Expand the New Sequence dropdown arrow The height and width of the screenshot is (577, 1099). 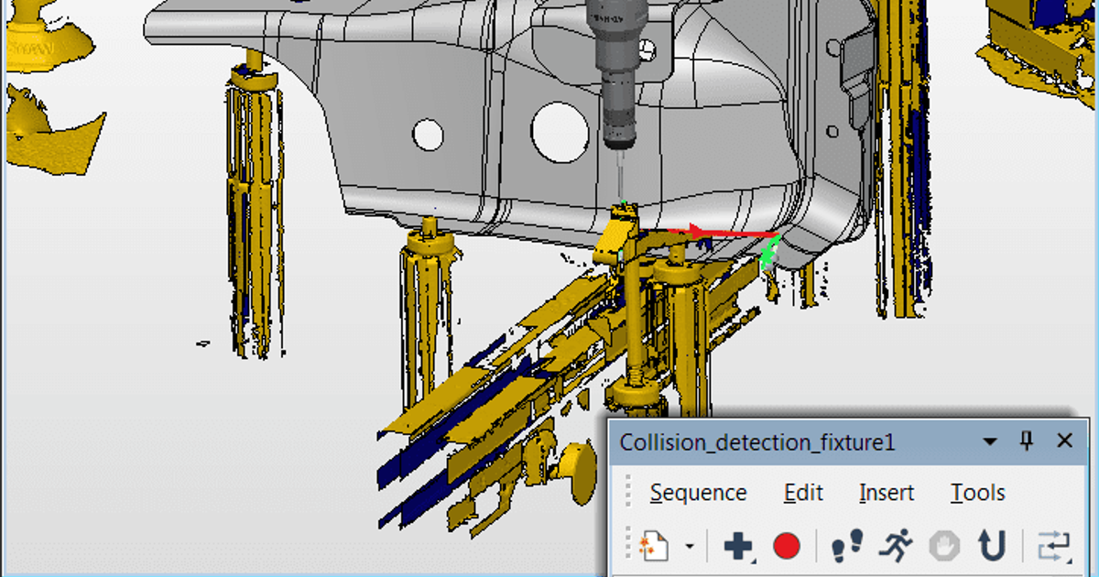tap(690, 548)
